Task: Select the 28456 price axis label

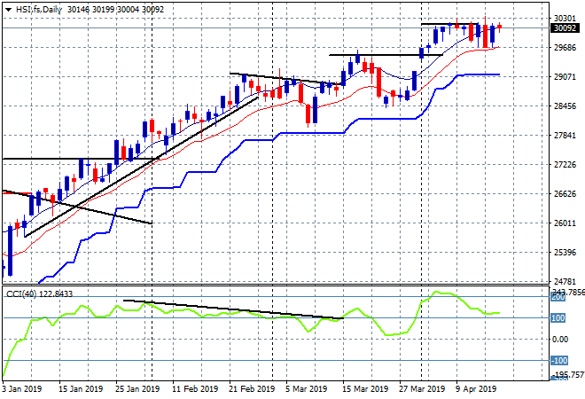Action: click(565, 106)
